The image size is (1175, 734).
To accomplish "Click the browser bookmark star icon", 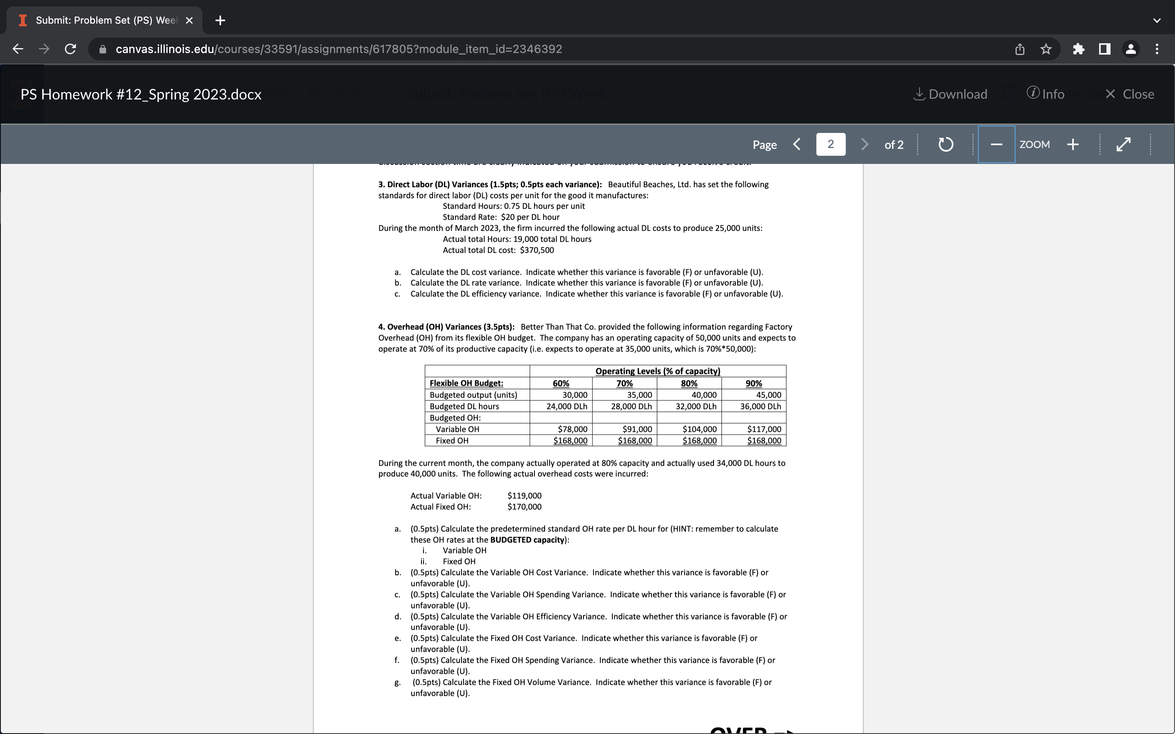I will point(1047,48).
